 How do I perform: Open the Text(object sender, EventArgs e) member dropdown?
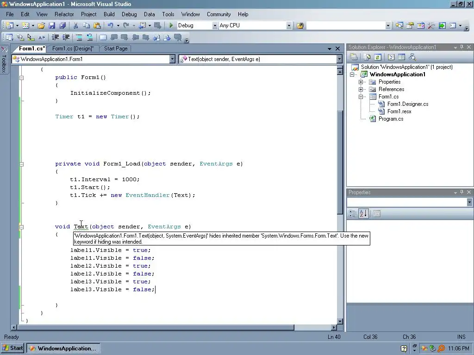pos(339,59)
